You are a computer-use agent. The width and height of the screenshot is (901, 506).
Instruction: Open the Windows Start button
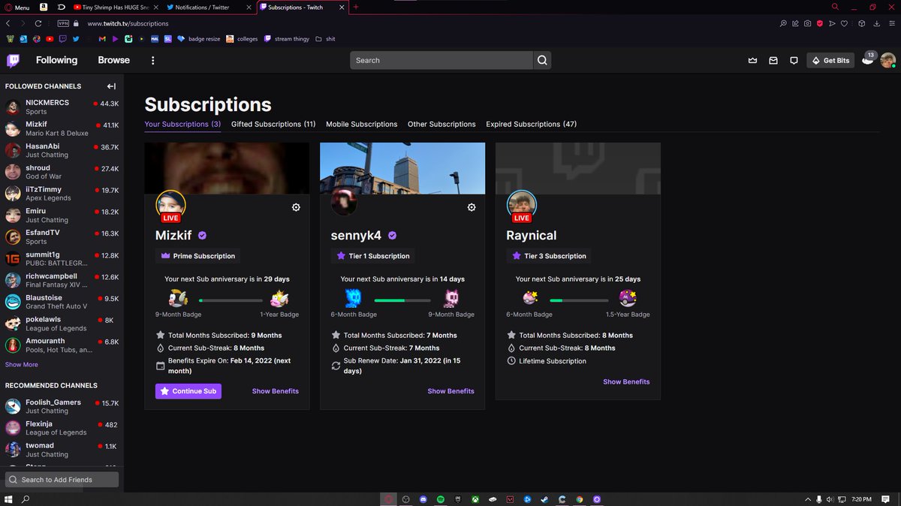tap(8, 499)
